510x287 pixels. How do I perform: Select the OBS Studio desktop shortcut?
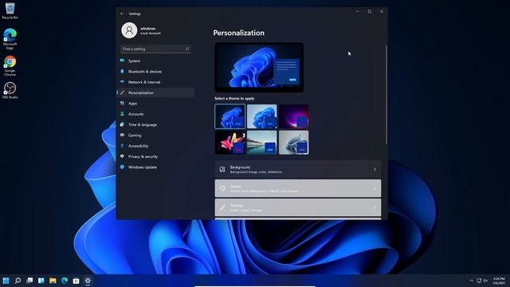coord(10,90)
